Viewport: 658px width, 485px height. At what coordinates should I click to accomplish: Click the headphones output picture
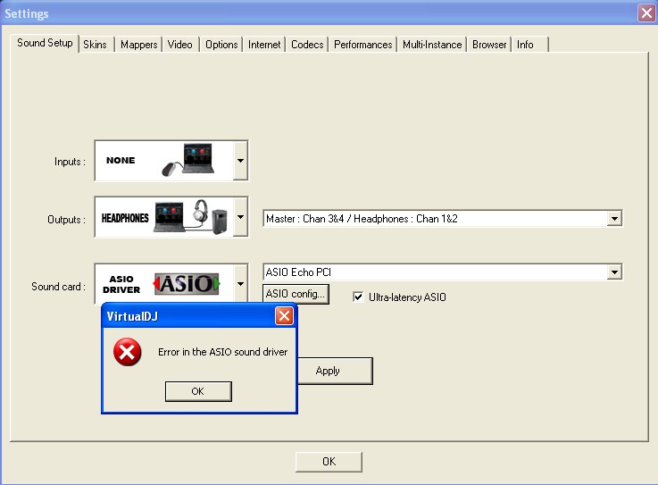click(x=191, y=217)
